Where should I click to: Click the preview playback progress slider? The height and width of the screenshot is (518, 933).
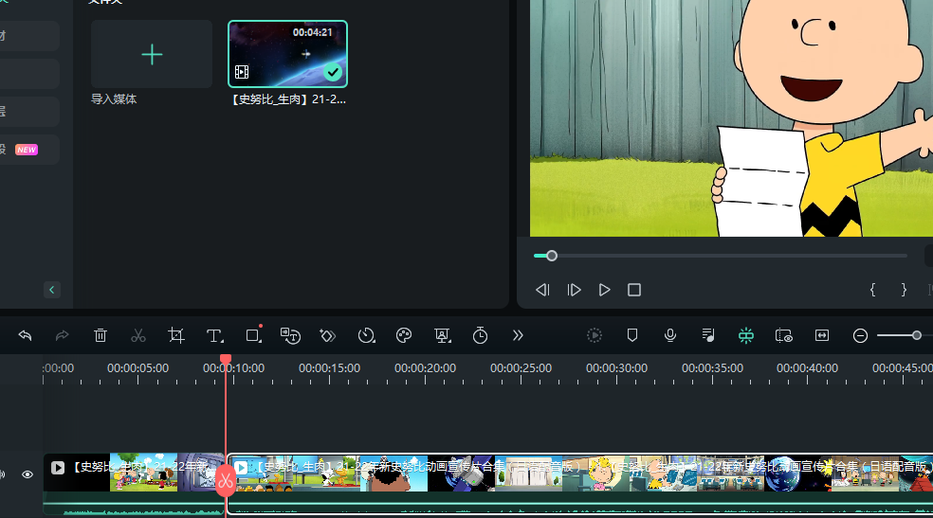[721, 256]
